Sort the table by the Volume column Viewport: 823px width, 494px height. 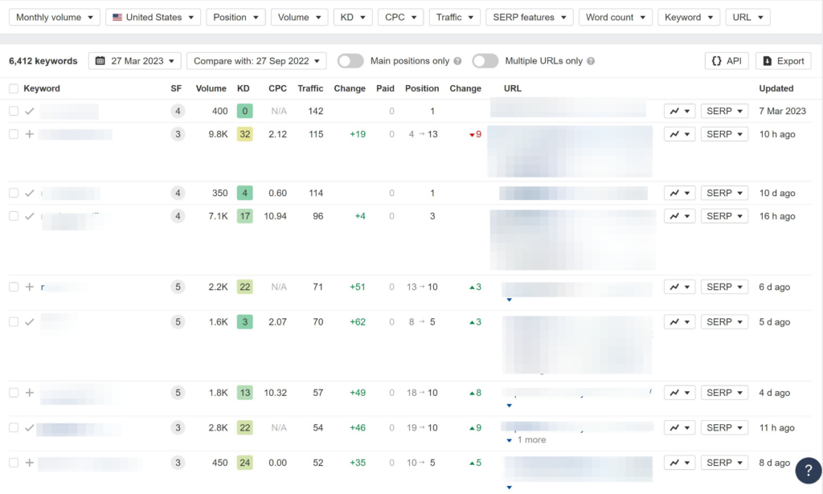coord(211,88)
